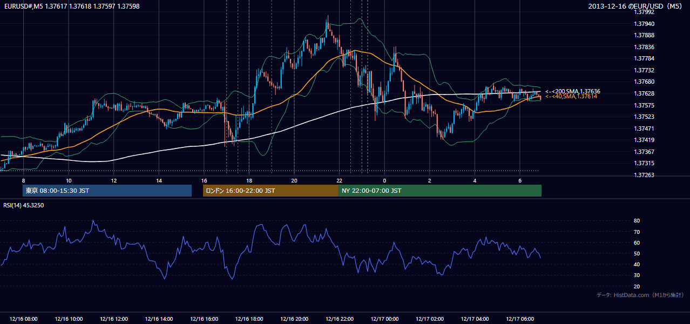The width and height of the screenshot is (690, 324).
Task: Select the 12/16 20:00 date label
Action: pos(294,319)
